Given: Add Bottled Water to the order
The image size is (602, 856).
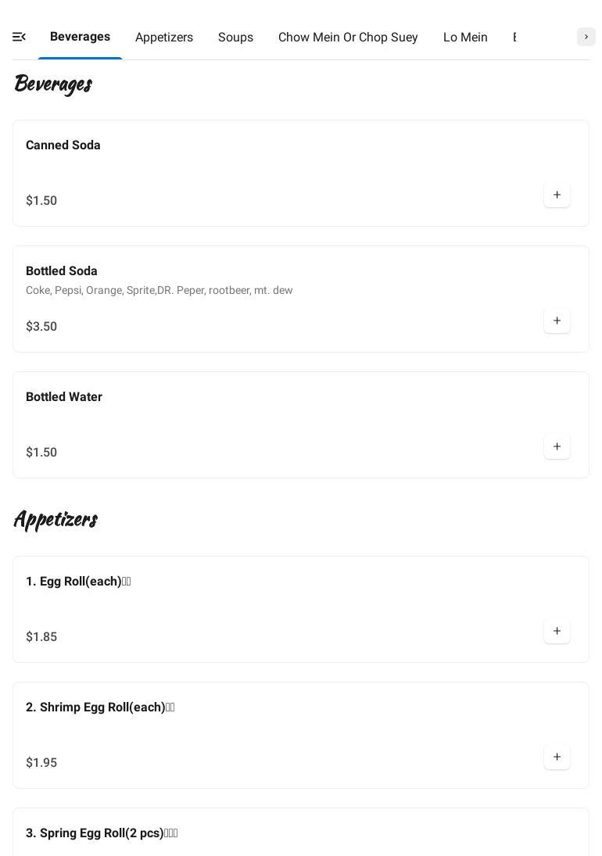Looking at the screenshot, I should coord(557,447).
